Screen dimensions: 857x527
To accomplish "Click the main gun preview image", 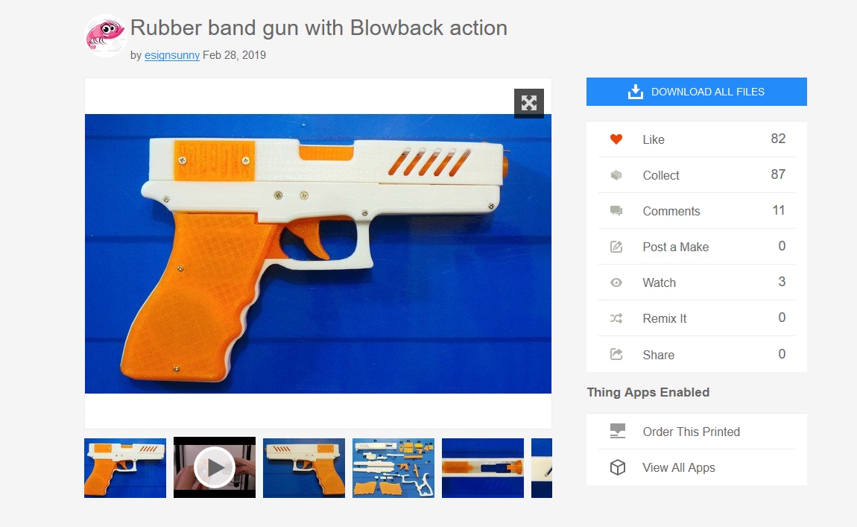I will (x=318, y=253).
